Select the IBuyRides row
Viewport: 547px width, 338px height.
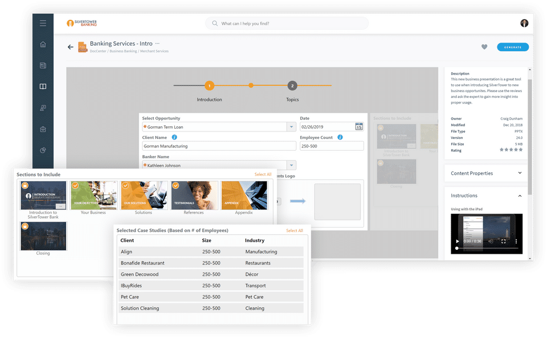tap(211, 286)
